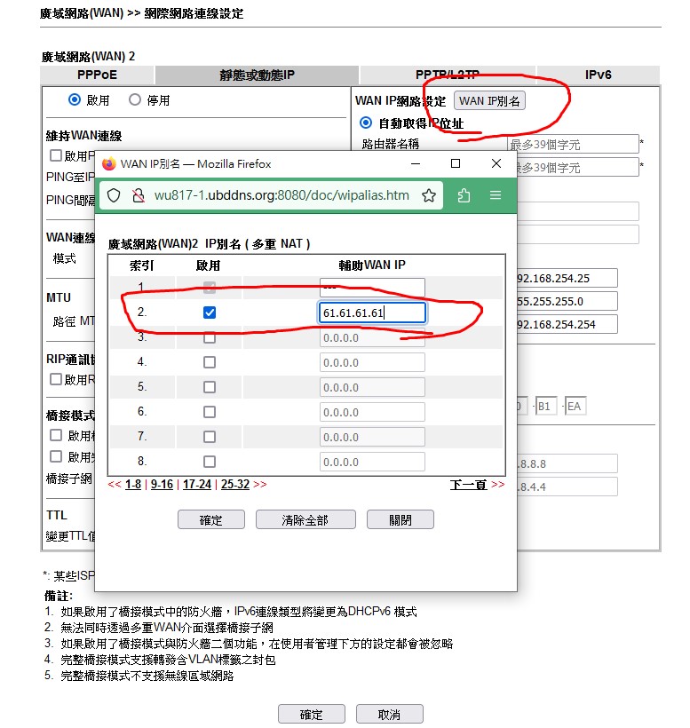The image size is (690, 728).
Task: Close the Firefox popup with the X
Action: [496, 163]
